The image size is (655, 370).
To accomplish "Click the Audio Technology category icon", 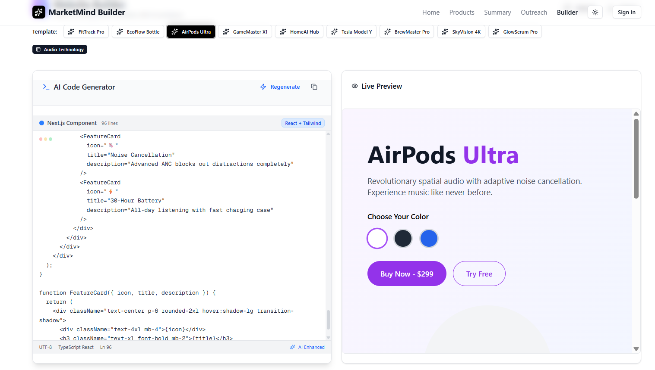I will 38,50.
